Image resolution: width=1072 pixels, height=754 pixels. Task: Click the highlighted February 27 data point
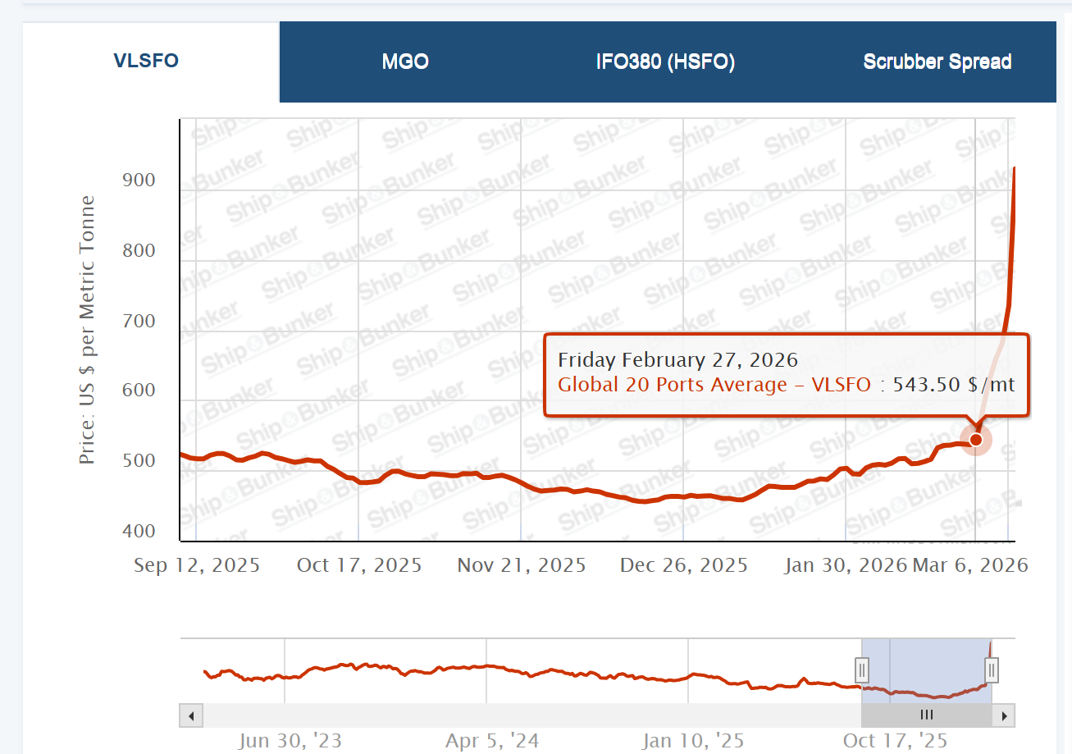(976, 440)
